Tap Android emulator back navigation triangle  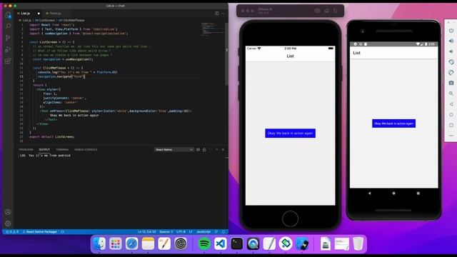coord(369,193)
